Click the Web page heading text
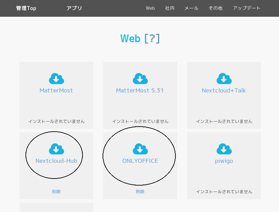The height and width of the screenshot is (212, 279). click(x=130, y=39)
